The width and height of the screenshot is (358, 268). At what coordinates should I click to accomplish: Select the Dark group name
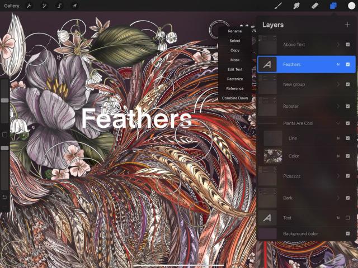point(288,198)
